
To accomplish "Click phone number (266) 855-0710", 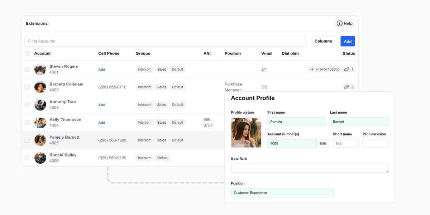I will point(112,87).
